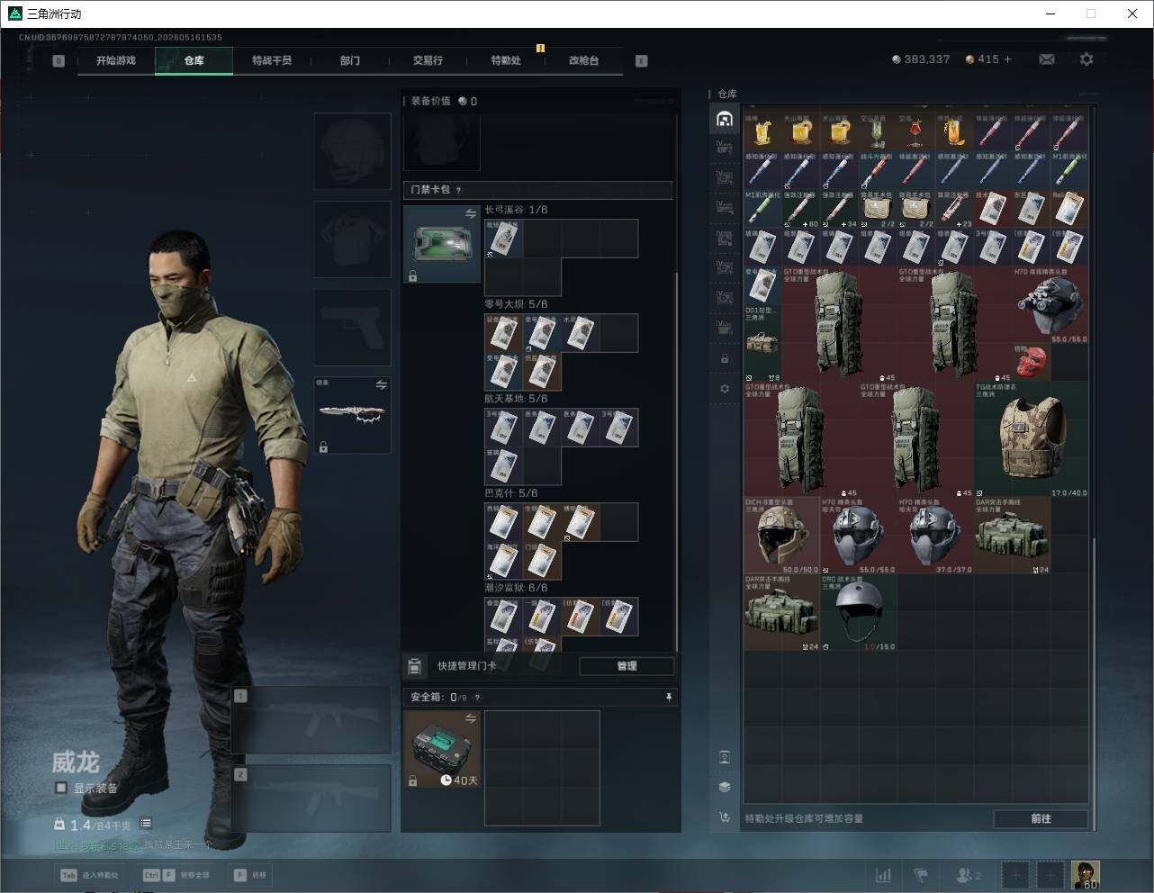Select the equipped knife in melee slot

[352, 415]
